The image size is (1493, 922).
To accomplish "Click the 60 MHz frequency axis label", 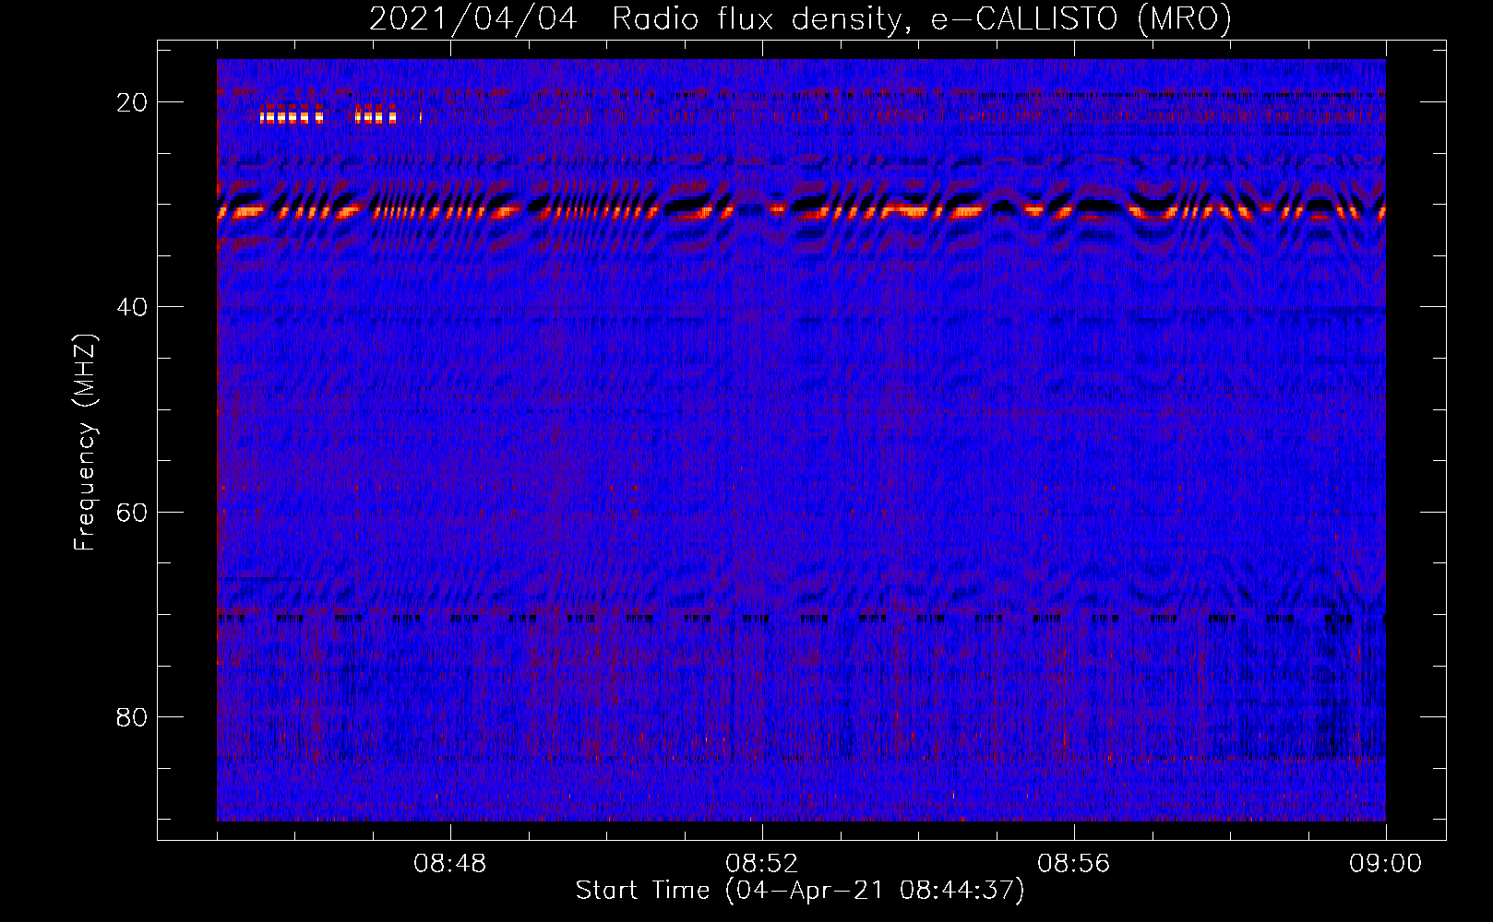I will click(x=132, y=512).
